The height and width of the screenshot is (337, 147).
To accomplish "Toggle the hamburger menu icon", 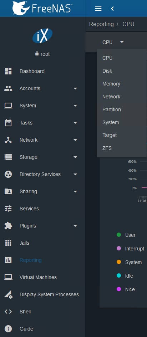I will [x=98, y=9].
